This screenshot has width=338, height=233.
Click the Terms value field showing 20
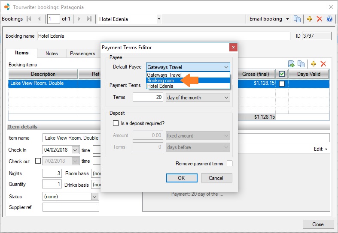pyautogui.click(x=148, y=98)
